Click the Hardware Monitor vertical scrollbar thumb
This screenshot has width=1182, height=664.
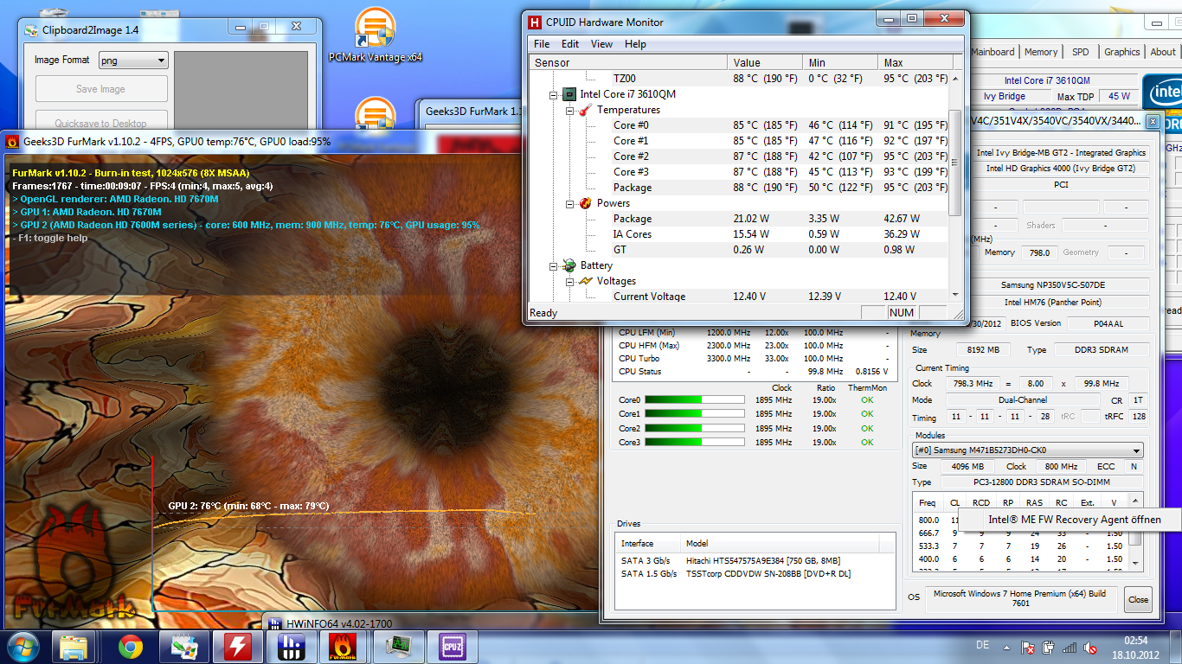[955, 163]
